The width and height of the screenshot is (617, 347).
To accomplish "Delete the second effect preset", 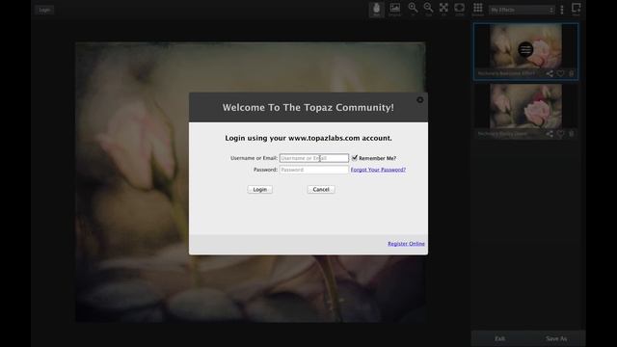I will (572, 134).
